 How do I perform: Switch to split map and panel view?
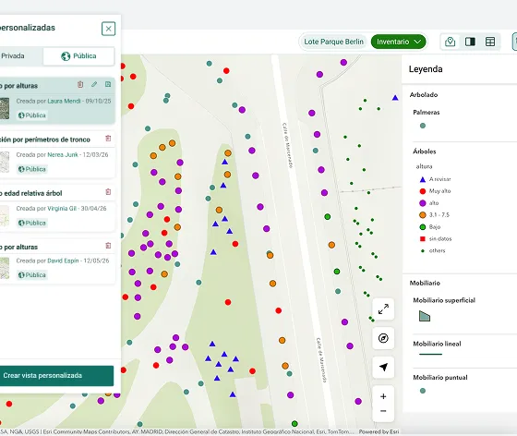470,42
